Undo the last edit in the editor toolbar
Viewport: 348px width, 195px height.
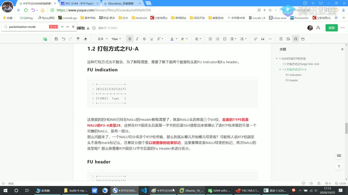click(x=63, y=39)
